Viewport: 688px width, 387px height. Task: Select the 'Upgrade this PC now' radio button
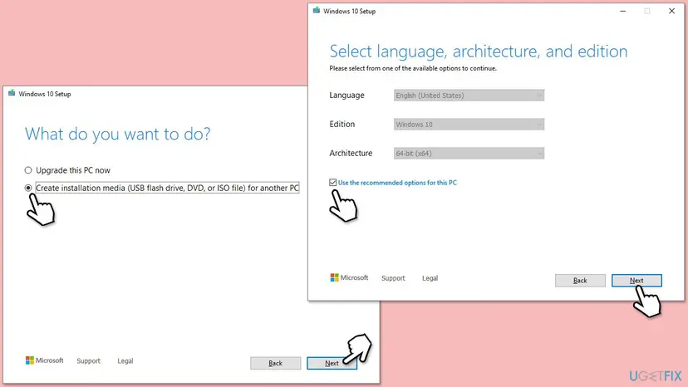coord(28,170)
